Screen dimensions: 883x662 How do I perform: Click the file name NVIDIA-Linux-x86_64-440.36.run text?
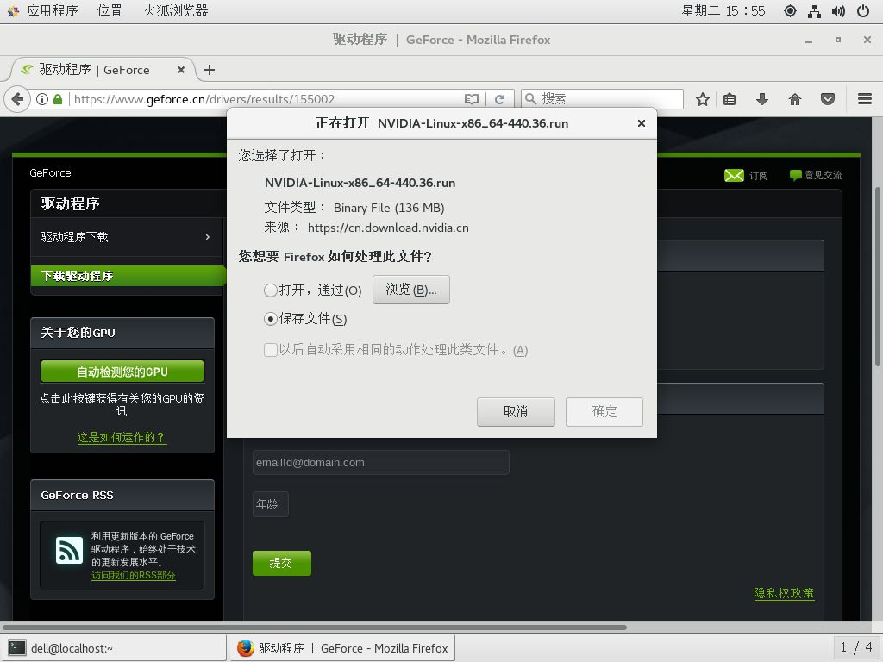pyautogui.click(x=360, y=183)
